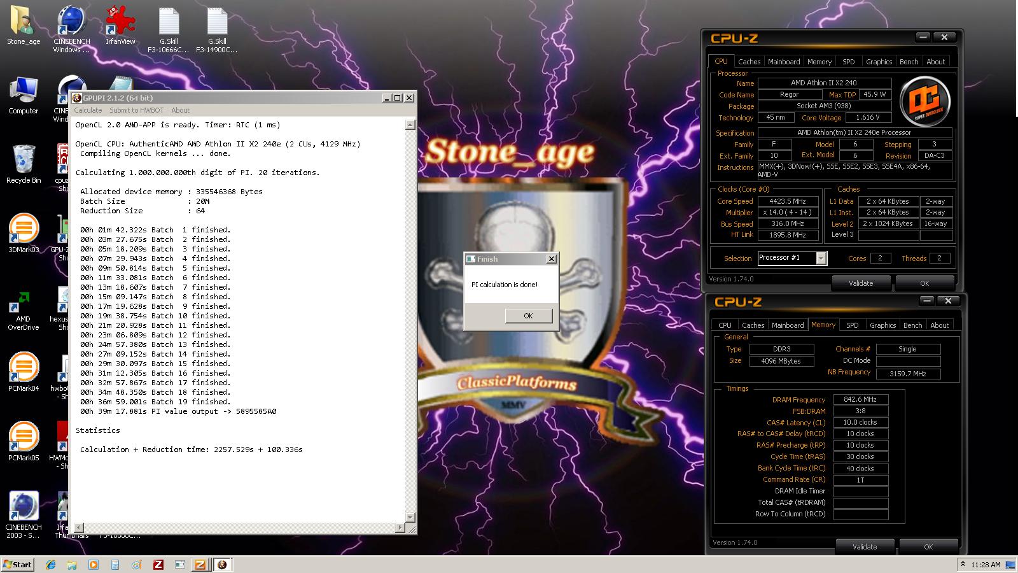Click the OC Super Overclock logo
1018x573 pixels.
925,101
